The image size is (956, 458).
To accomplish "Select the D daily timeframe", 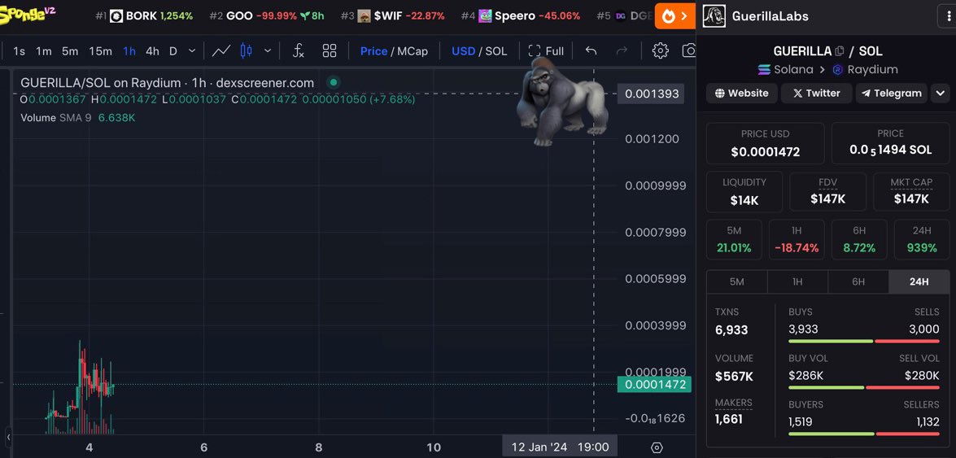I will pyautogui.click(x=173, y=51).
